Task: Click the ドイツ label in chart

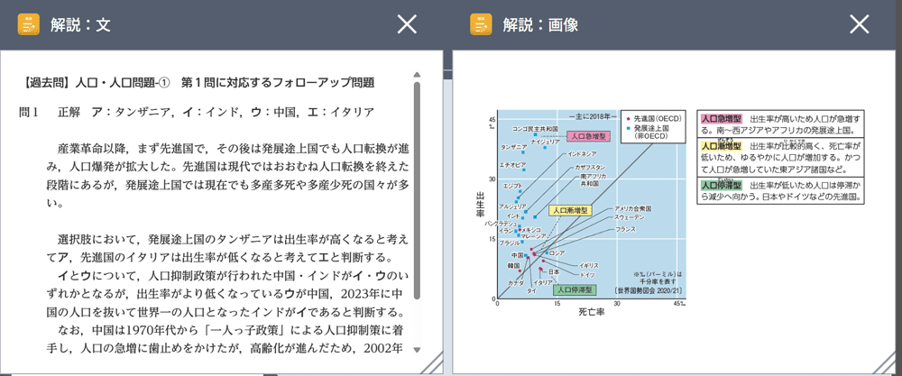Action: 587,275
